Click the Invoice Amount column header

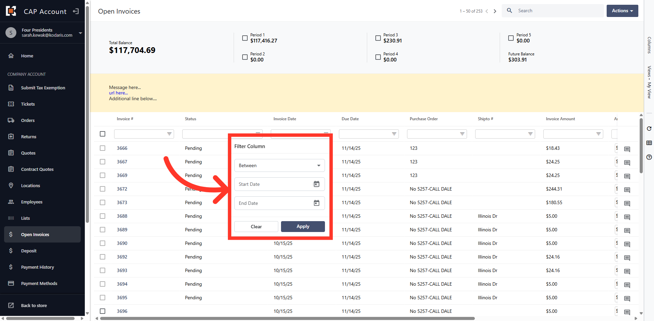tap(560, 119)
